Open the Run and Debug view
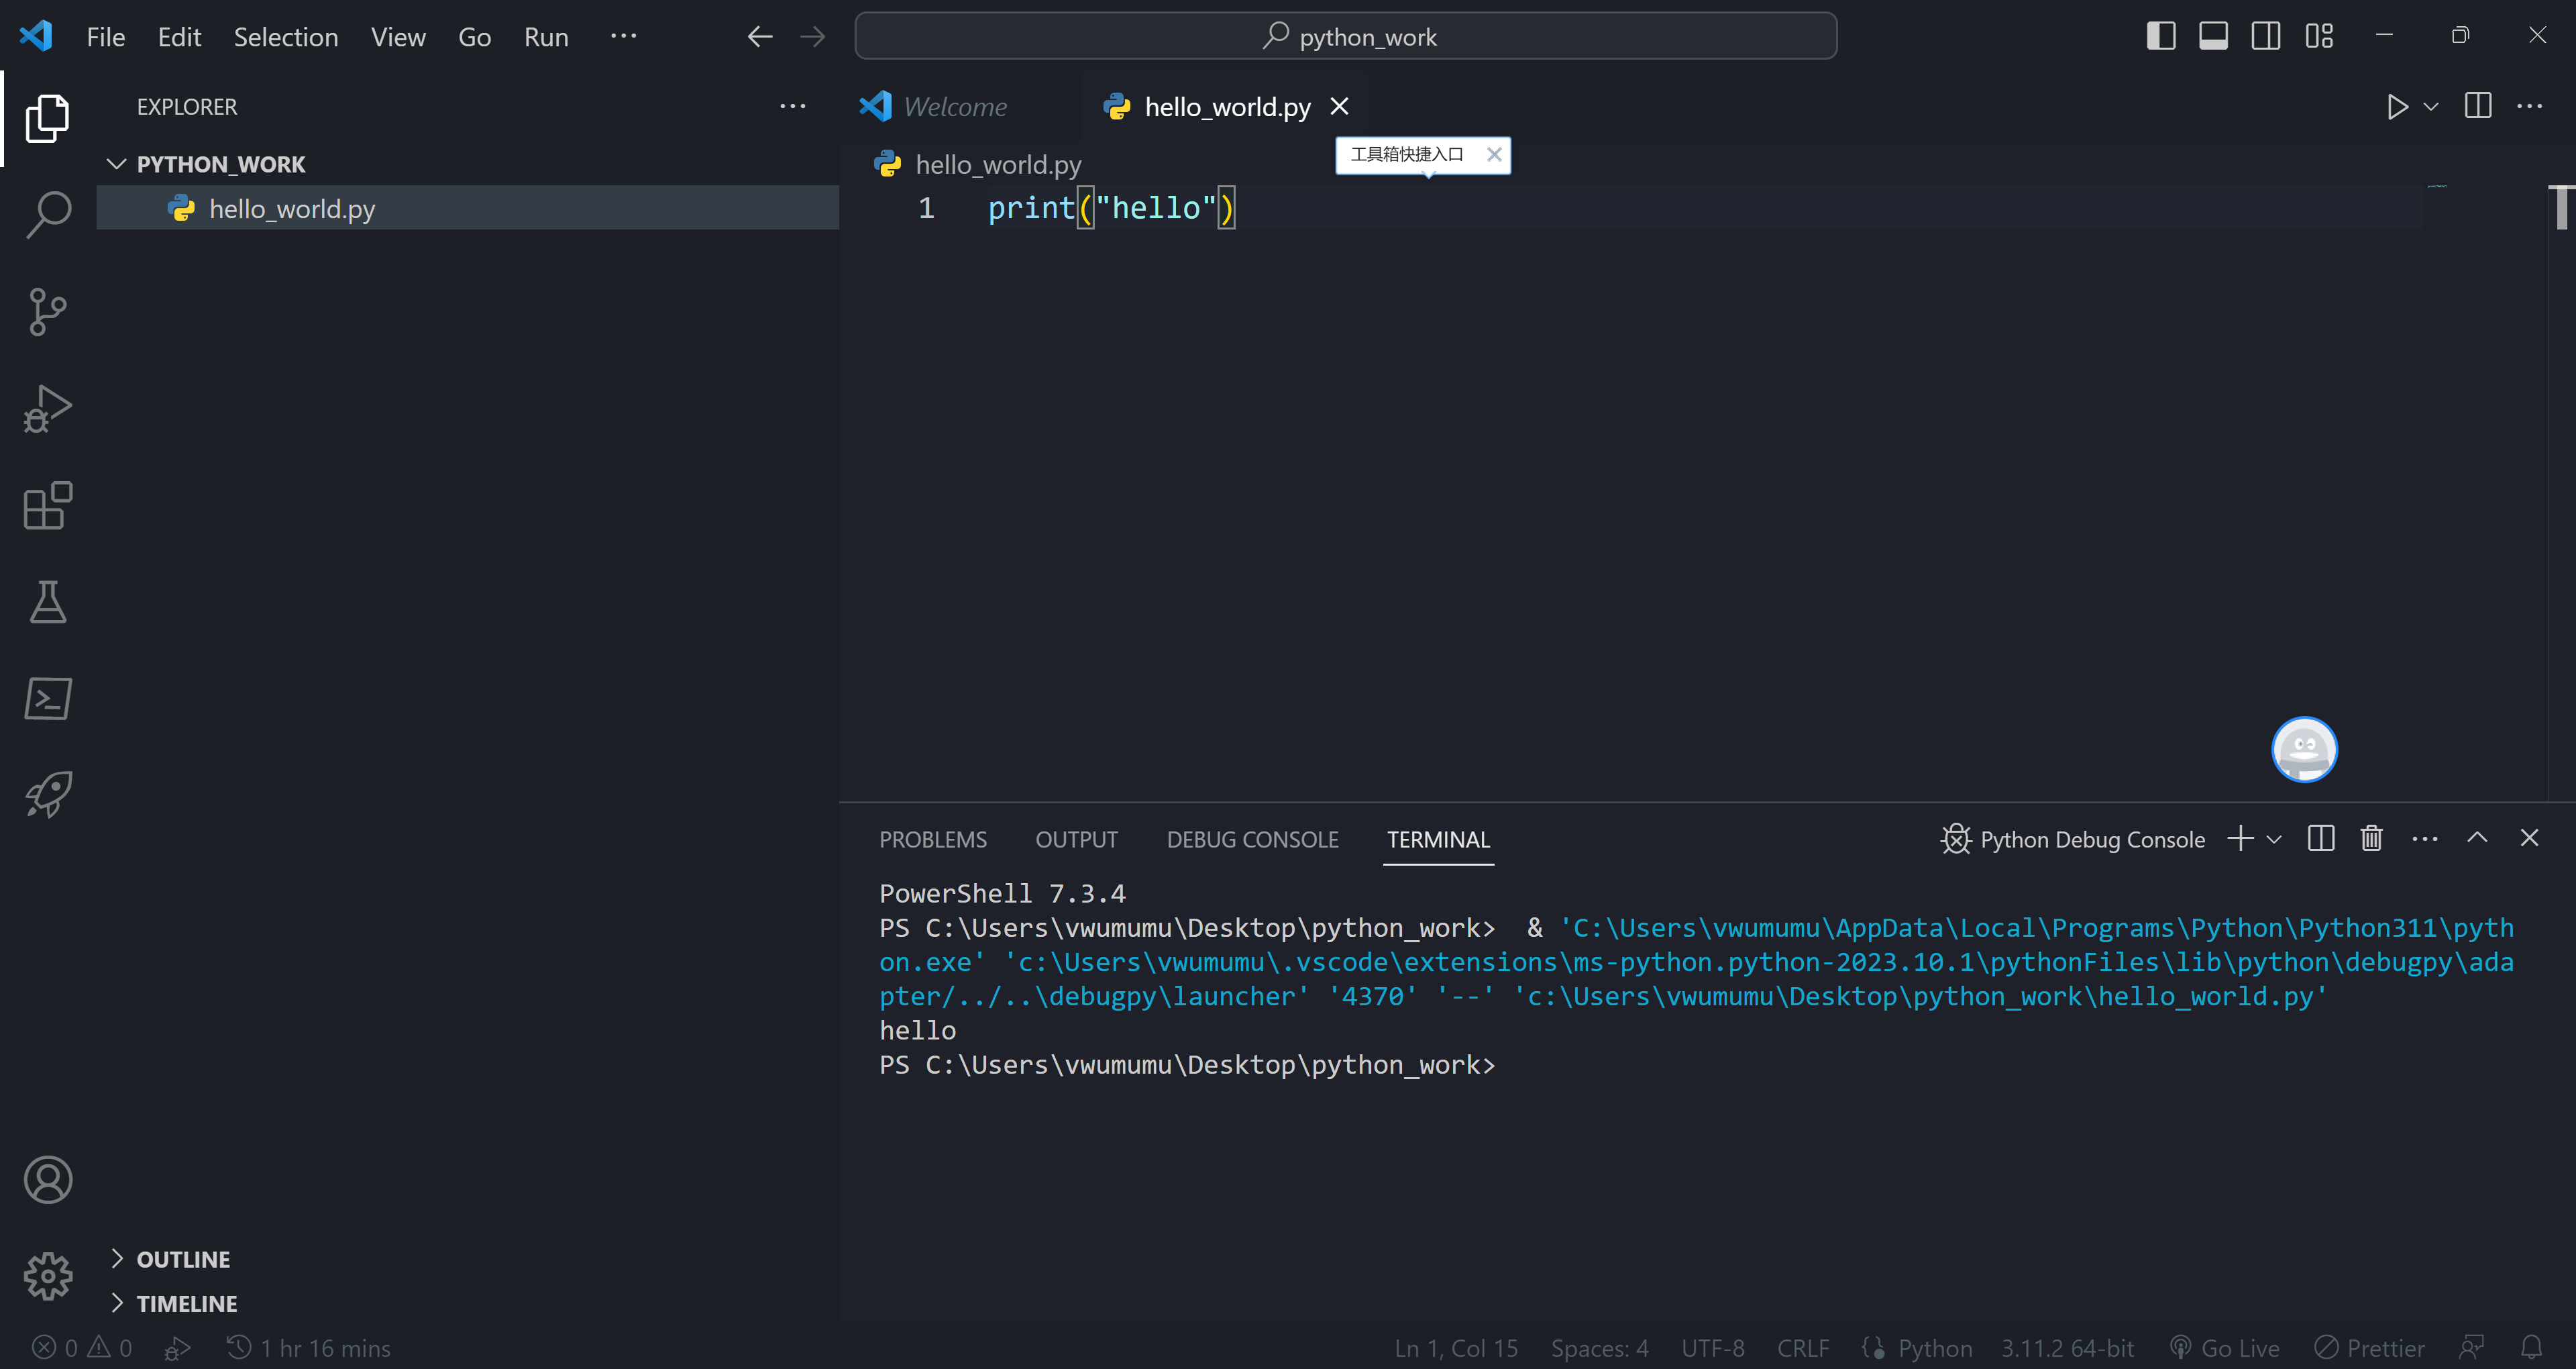This screenshot has width=2576, height=1369. [47, 408]
